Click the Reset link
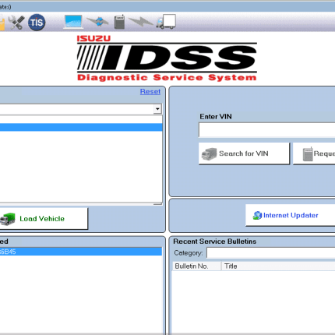The height and width of the screenshot is (335, 335). [150, 91]
